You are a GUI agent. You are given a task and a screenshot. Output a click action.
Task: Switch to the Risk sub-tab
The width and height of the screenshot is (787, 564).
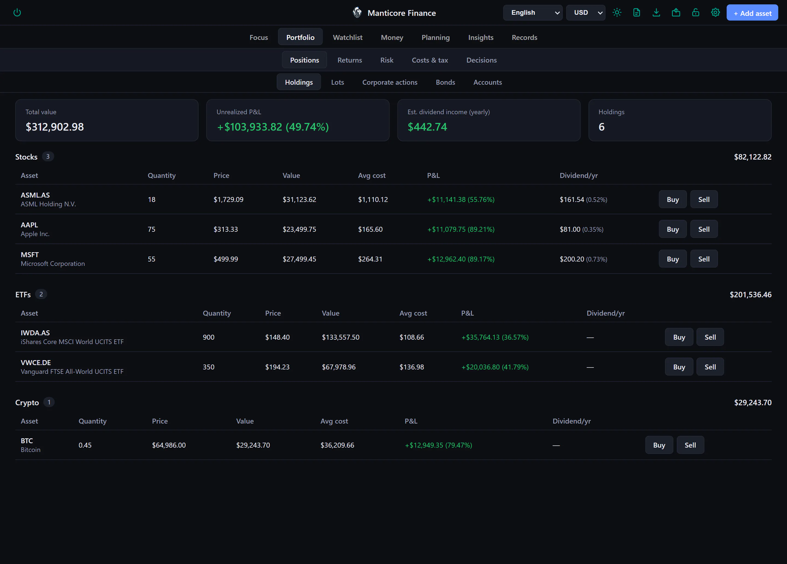click(387, 60)
